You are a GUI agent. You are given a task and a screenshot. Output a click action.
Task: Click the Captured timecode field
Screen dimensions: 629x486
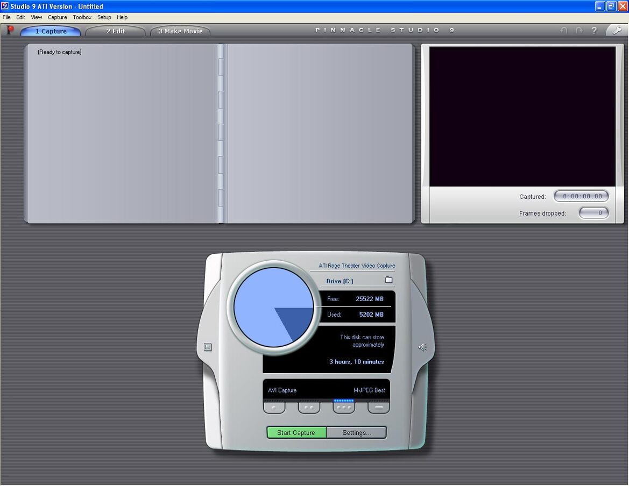click(581, 196)
